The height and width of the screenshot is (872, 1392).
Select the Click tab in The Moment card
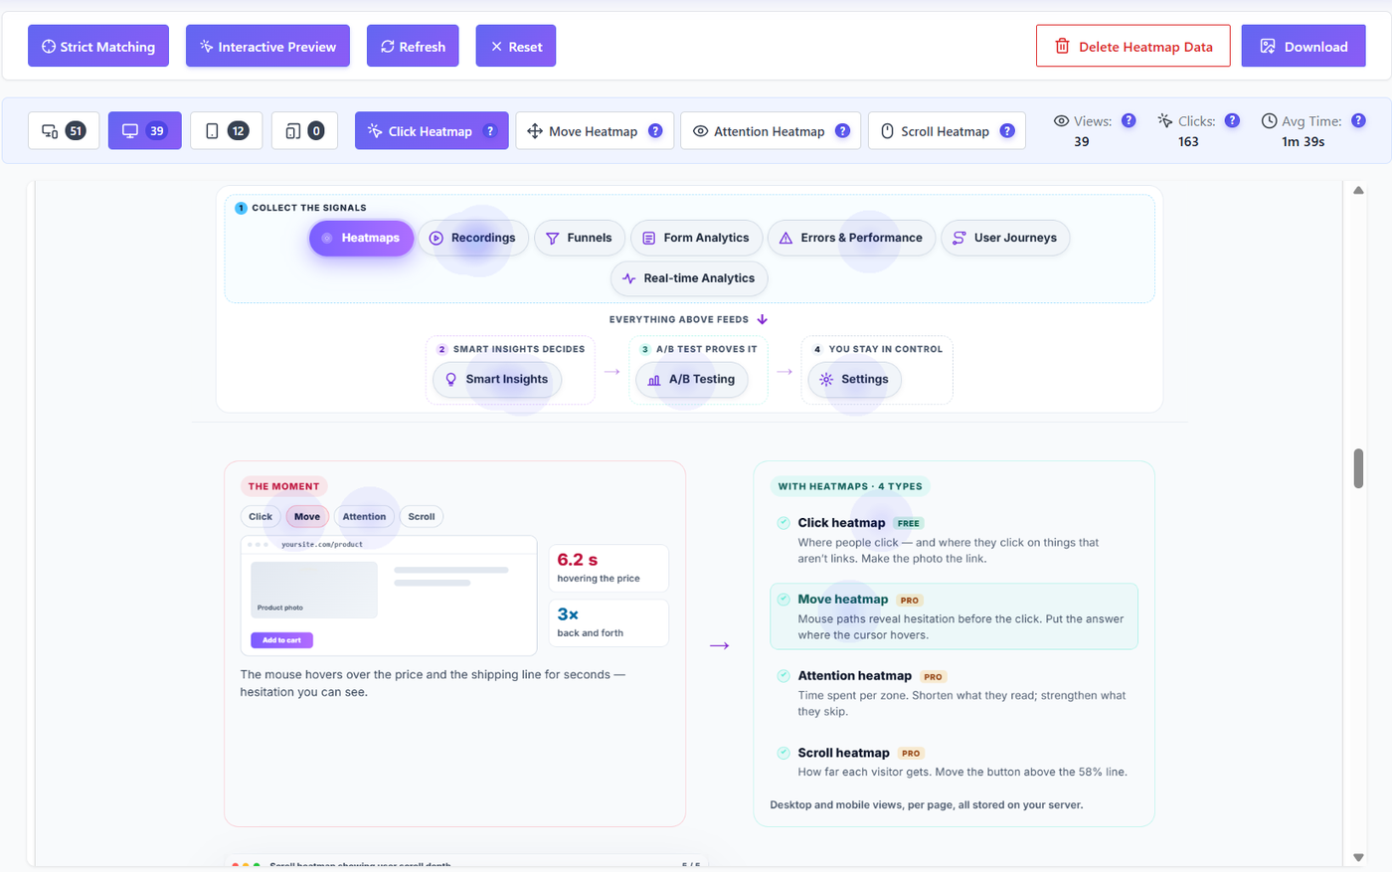(261, 517)
